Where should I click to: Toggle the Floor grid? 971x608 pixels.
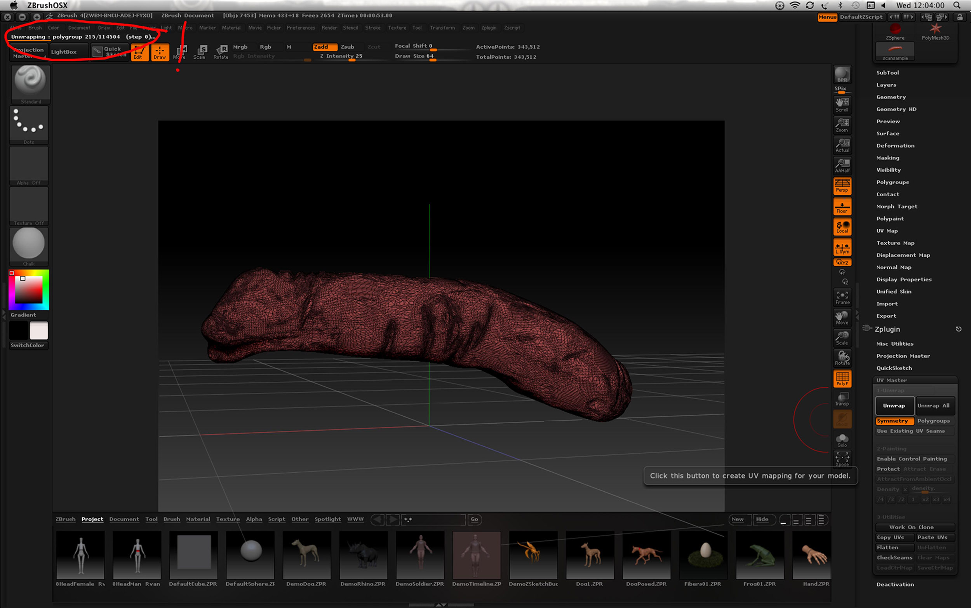[842, 206]
